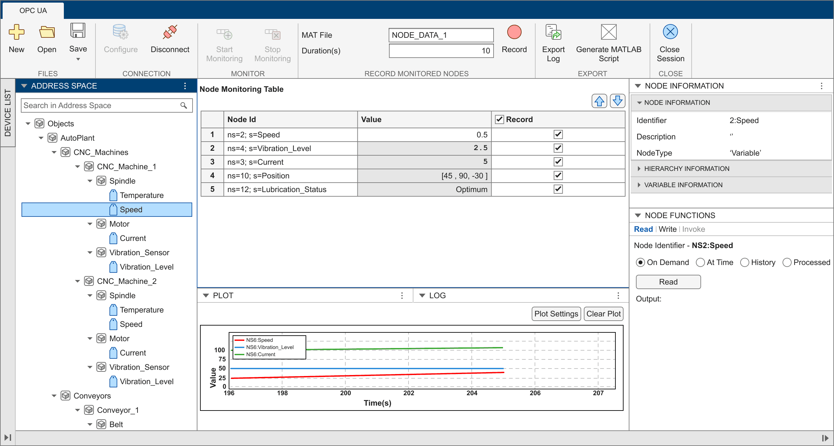Click the Start Monitoring icon
Viewport: 834px width, 446px height.
coord(224,34)
